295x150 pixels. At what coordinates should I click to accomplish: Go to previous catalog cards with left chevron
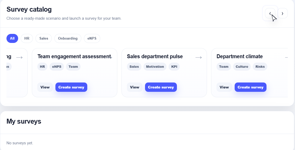tap(270, 13)
